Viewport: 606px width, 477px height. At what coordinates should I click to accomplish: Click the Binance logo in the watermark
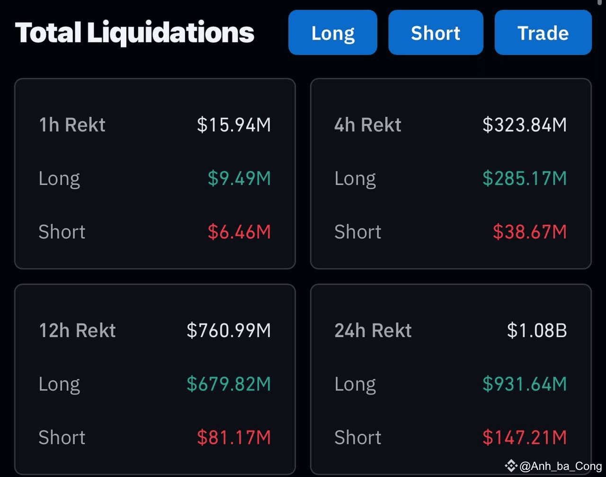pyautogui.click(x=510, y=466)
